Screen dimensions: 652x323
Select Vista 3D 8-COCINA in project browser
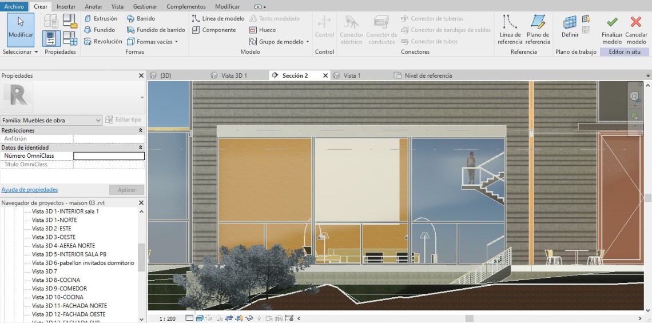[x=55, y=280]
